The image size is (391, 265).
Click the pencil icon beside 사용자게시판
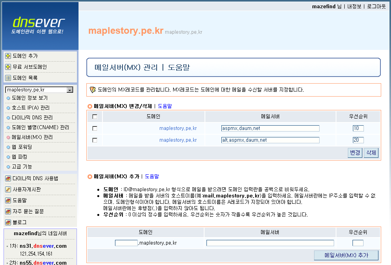8,190
